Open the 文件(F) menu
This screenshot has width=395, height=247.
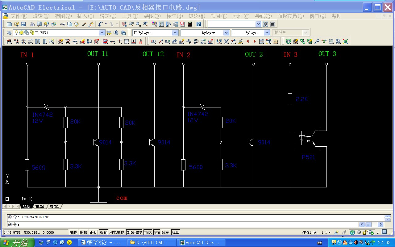(x=19, y=16)
